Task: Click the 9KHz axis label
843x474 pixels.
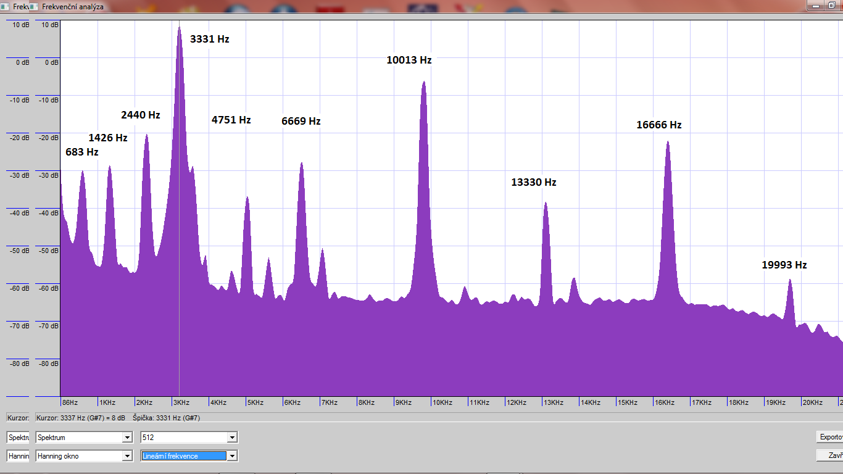Action: [404, 402]
